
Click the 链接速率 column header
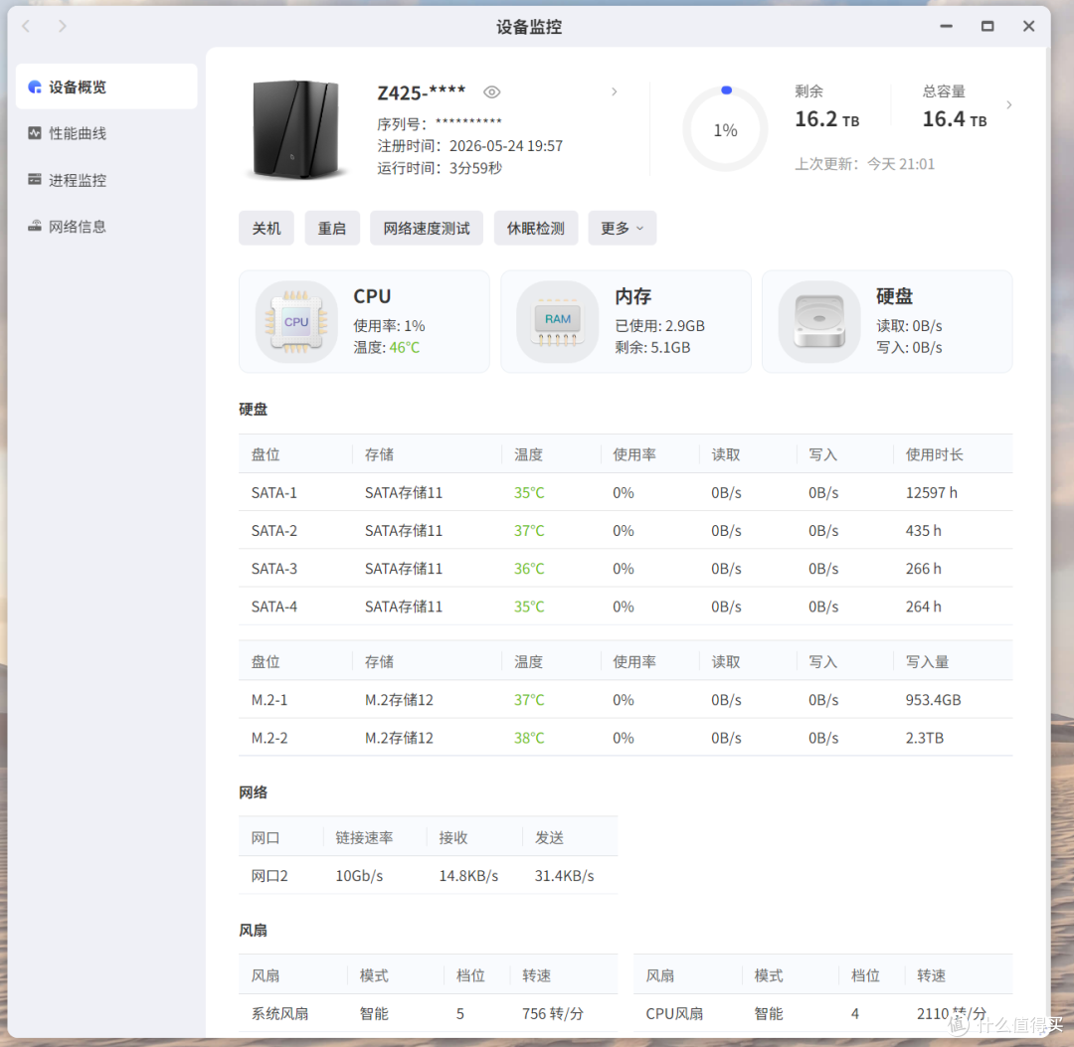tap(364, 838)
